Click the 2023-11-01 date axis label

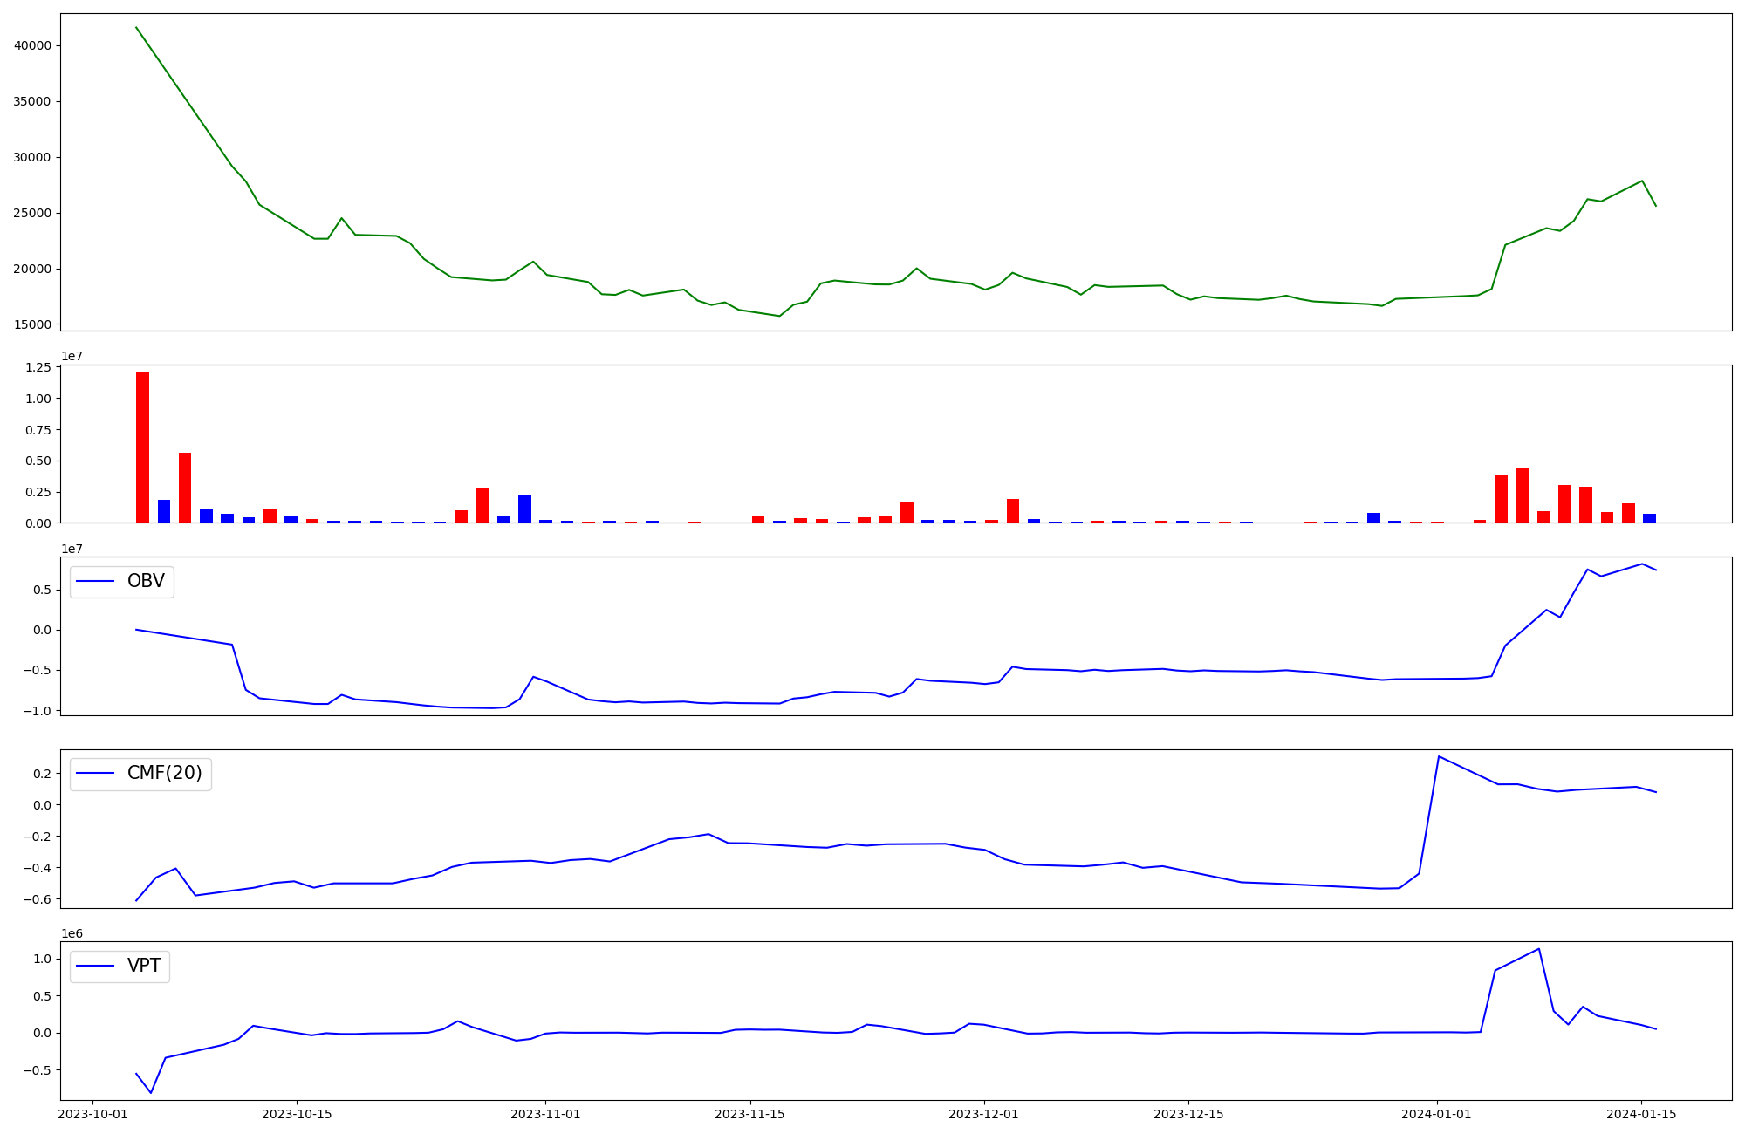pos(545,1114)
